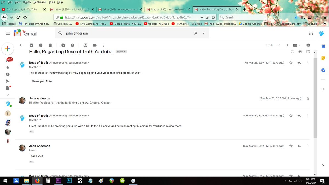Image resolution: width=329 pixels, height=185 pixels.
Task: Open the Google apps grid
Action: pos(311,33)
